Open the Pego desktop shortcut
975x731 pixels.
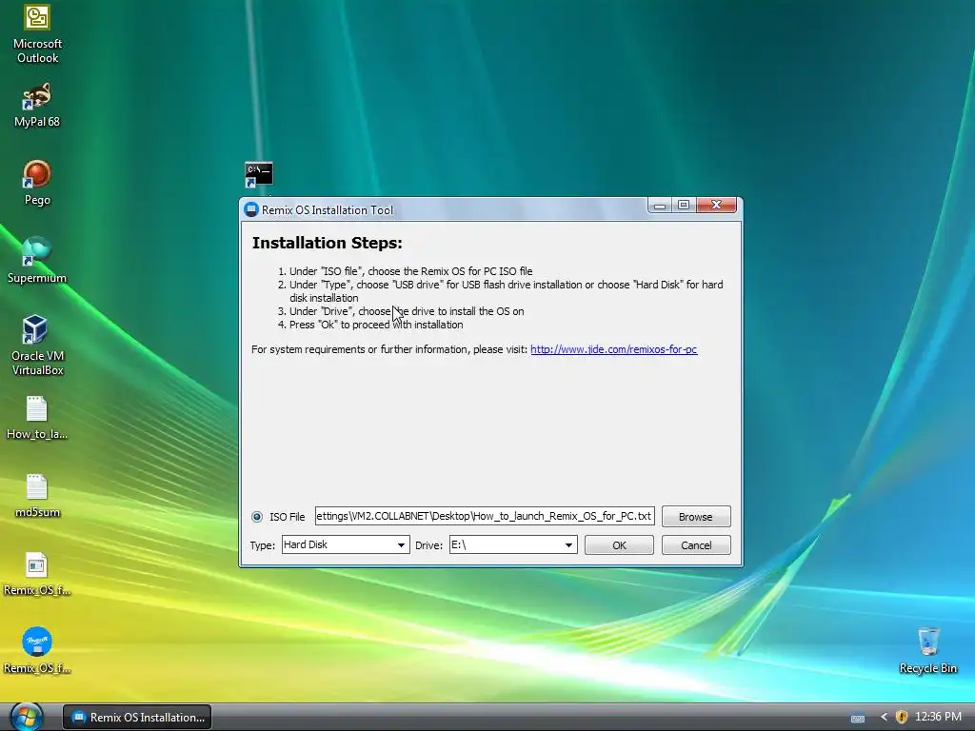37,182
